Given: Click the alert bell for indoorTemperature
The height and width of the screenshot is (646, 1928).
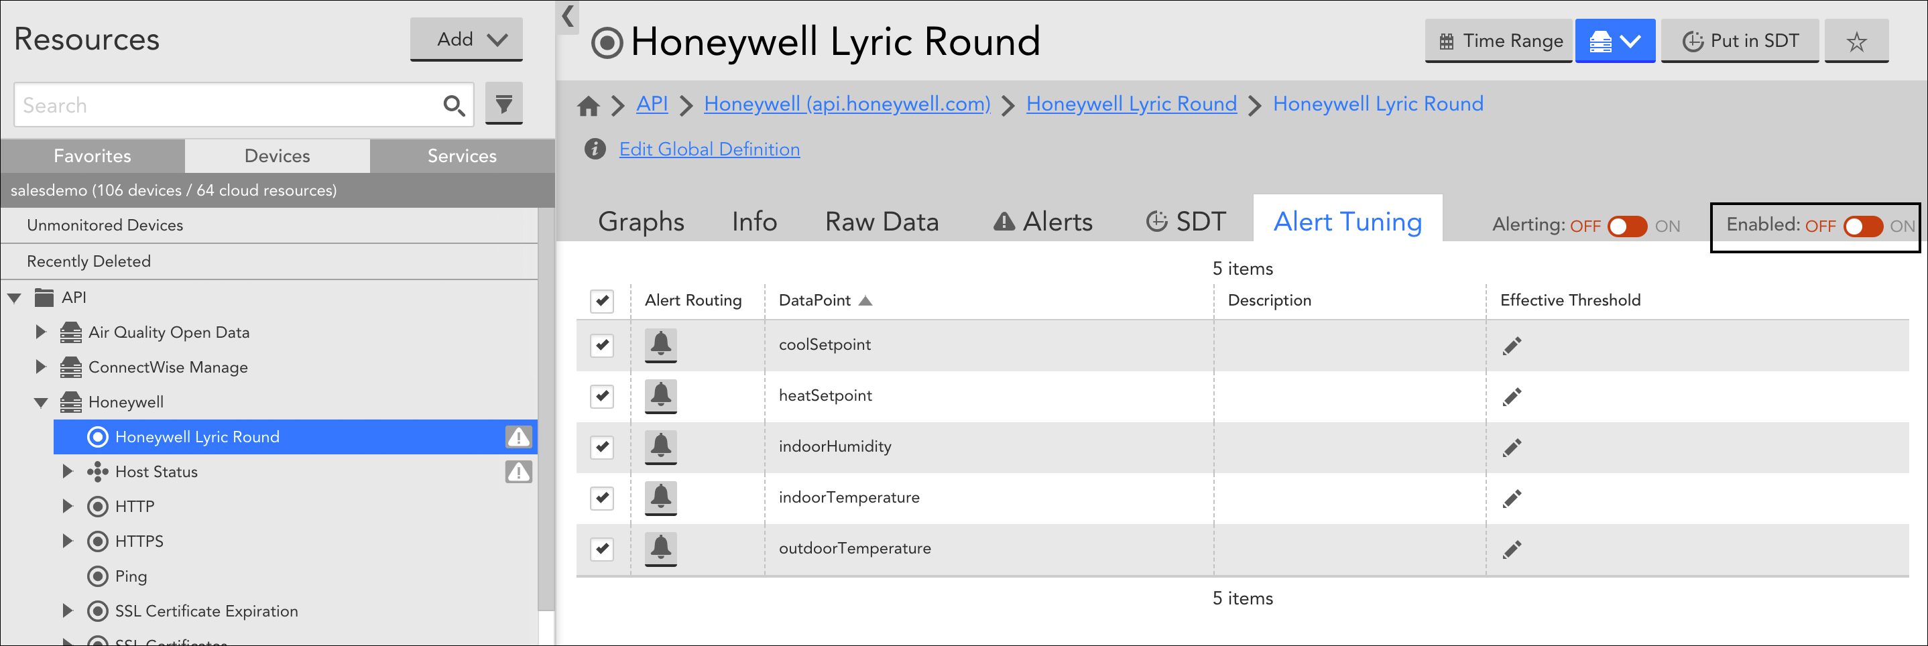Looking at the screenshot, I should click(660, 498).
